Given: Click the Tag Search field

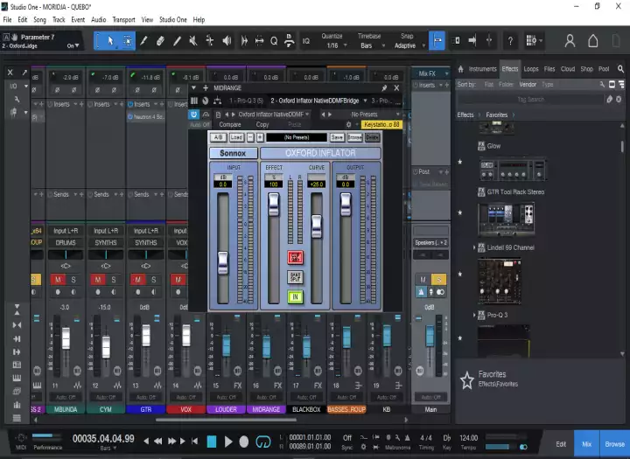Looking at the screenshot, I should pos(530,99).
